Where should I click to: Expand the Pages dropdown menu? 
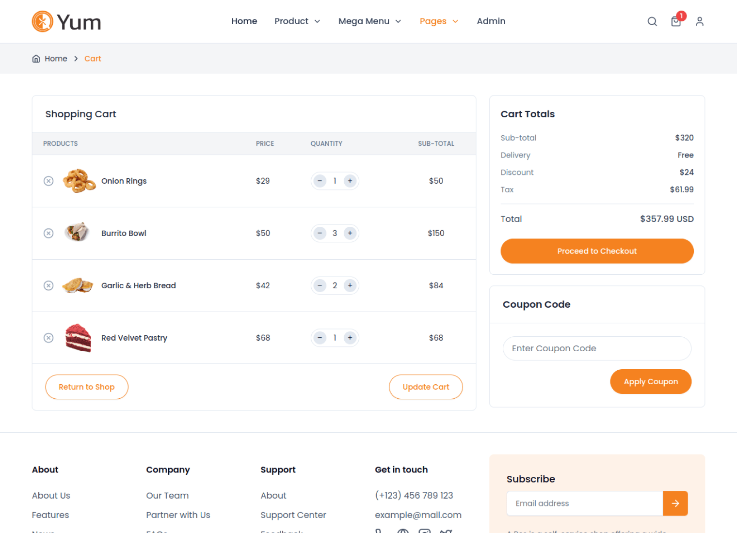coord(438,21)
